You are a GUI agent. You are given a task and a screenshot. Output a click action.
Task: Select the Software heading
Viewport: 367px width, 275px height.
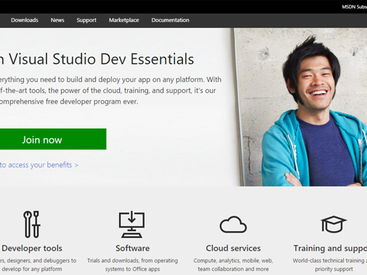(x=132, y=248)
